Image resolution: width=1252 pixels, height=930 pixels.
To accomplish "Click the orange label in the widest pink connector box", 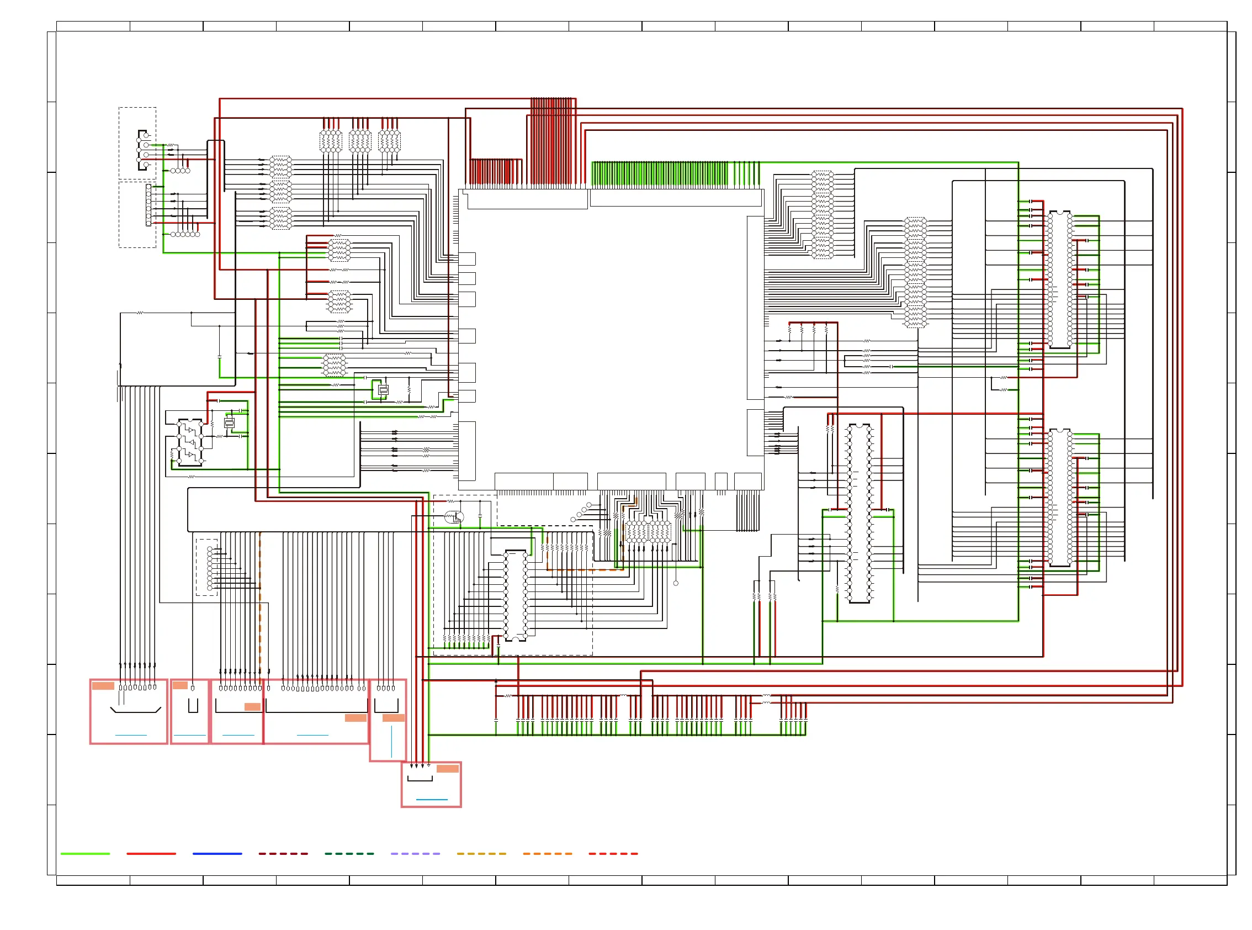I will pos(356,718).
